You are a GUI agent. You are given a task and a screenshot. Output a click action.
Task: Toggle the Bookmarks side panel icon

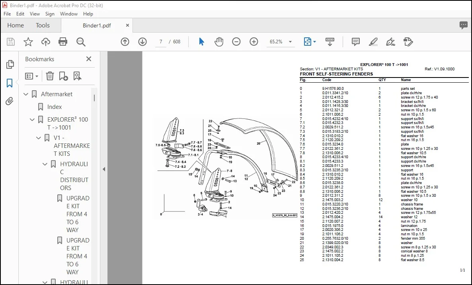pos(10,83)
